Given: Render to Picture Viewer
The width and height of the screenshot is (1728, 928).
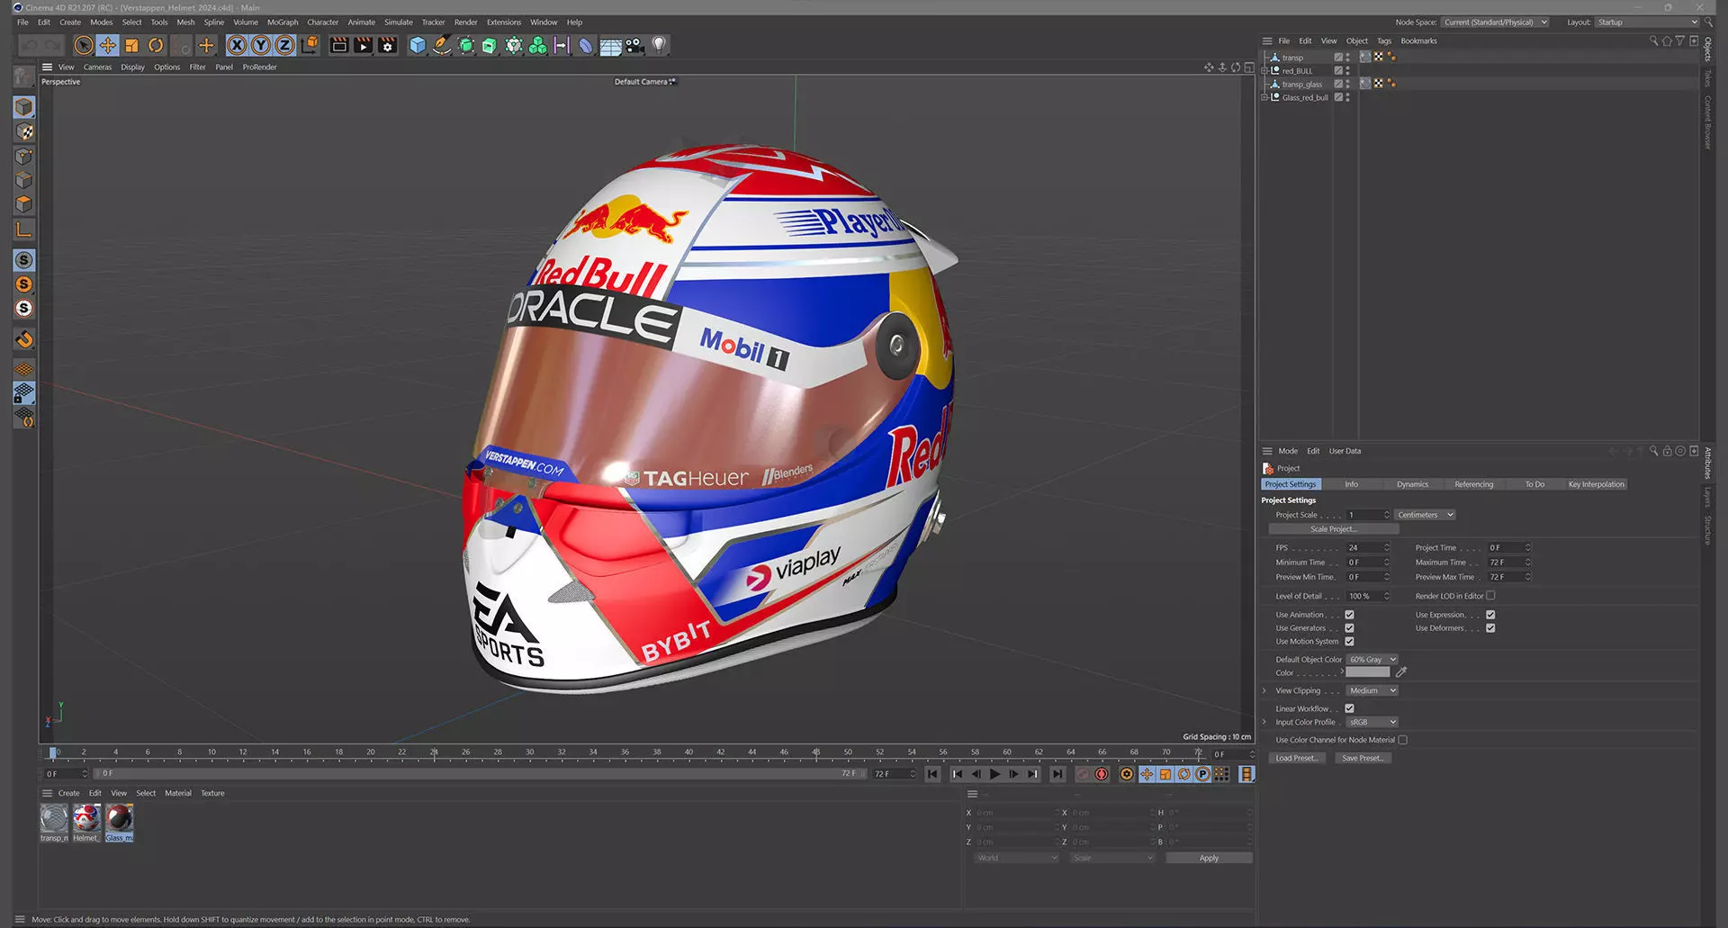Looking at the screenshot, I should pyautogui.click(x=364, y=45).
